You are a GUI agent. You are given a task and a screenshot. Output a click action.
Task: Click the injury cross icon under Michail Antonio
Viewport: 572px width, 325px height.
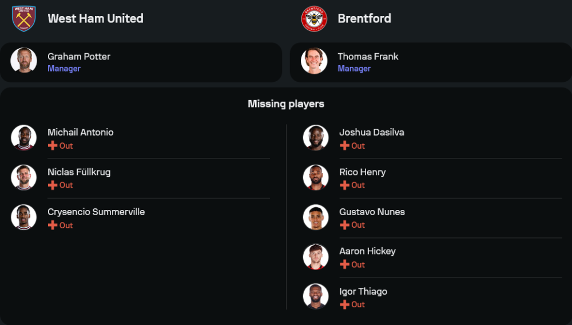click(53, 146)
